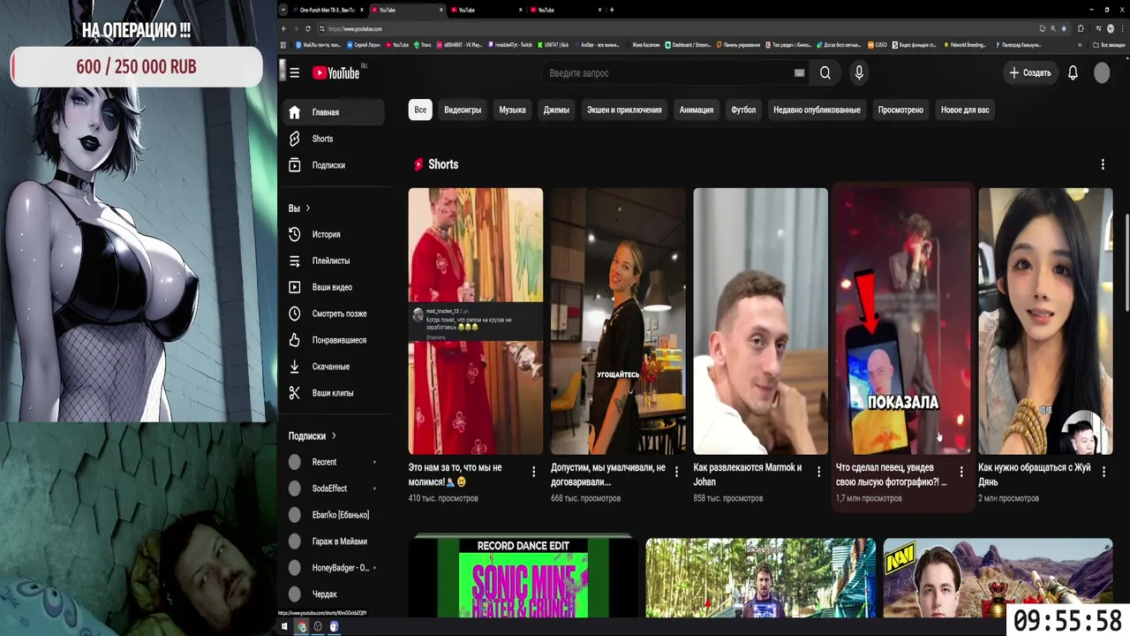Select the Недавно опубликованные chip
The width and height of the screenshot is (1130, 636).
(817, 110)
